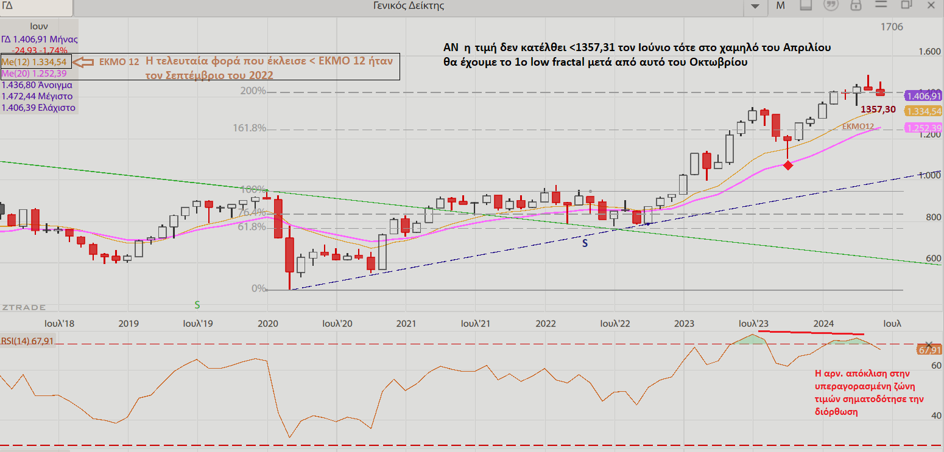The width and height of the screenshot is (944, 452).
Task: Click the 1357,30 price annotation
Action: (x=878, y=110)
